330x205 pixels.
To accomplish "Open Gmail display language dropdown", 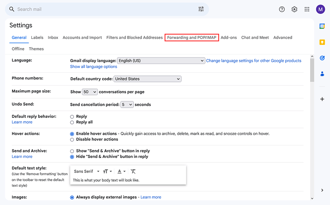I will [x=161, y=60].
